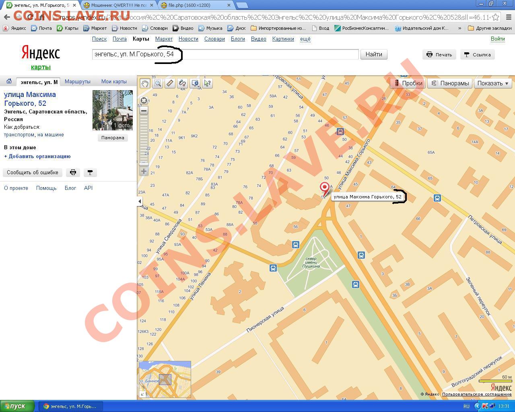
Task: Open the О проекте link
Action: 16,188
